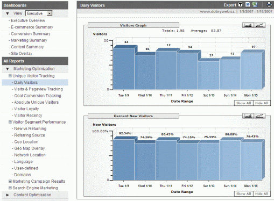
Task: Click the Tue 1/9 bar in Visitors Graph
Action: pos(124,69)
